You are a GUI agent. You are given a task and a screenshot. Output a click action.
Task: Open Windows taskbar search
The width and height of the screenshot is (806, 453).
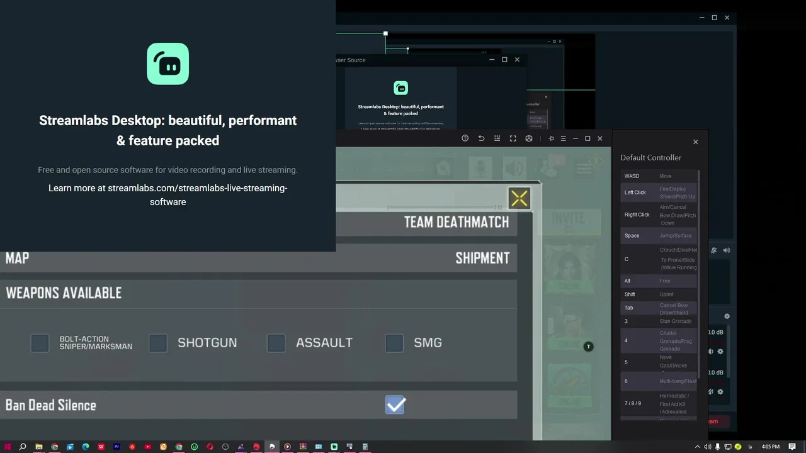click(23, 447)
